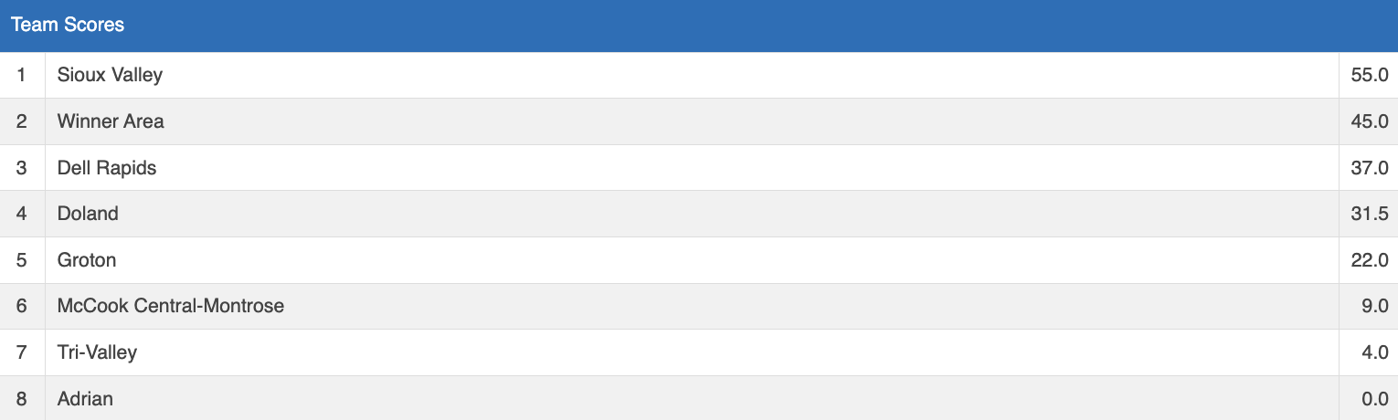The height and width of the screenshot is (420, 1398).
Task: Select Adrian's 0.0 score cell
Action: pos(1374,399)
